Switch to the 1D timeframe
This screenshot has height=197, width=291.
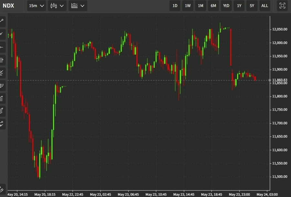tap(175, 5)
